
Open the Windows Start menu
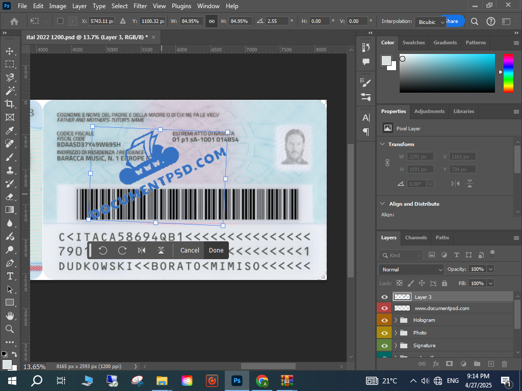[12, 381]
